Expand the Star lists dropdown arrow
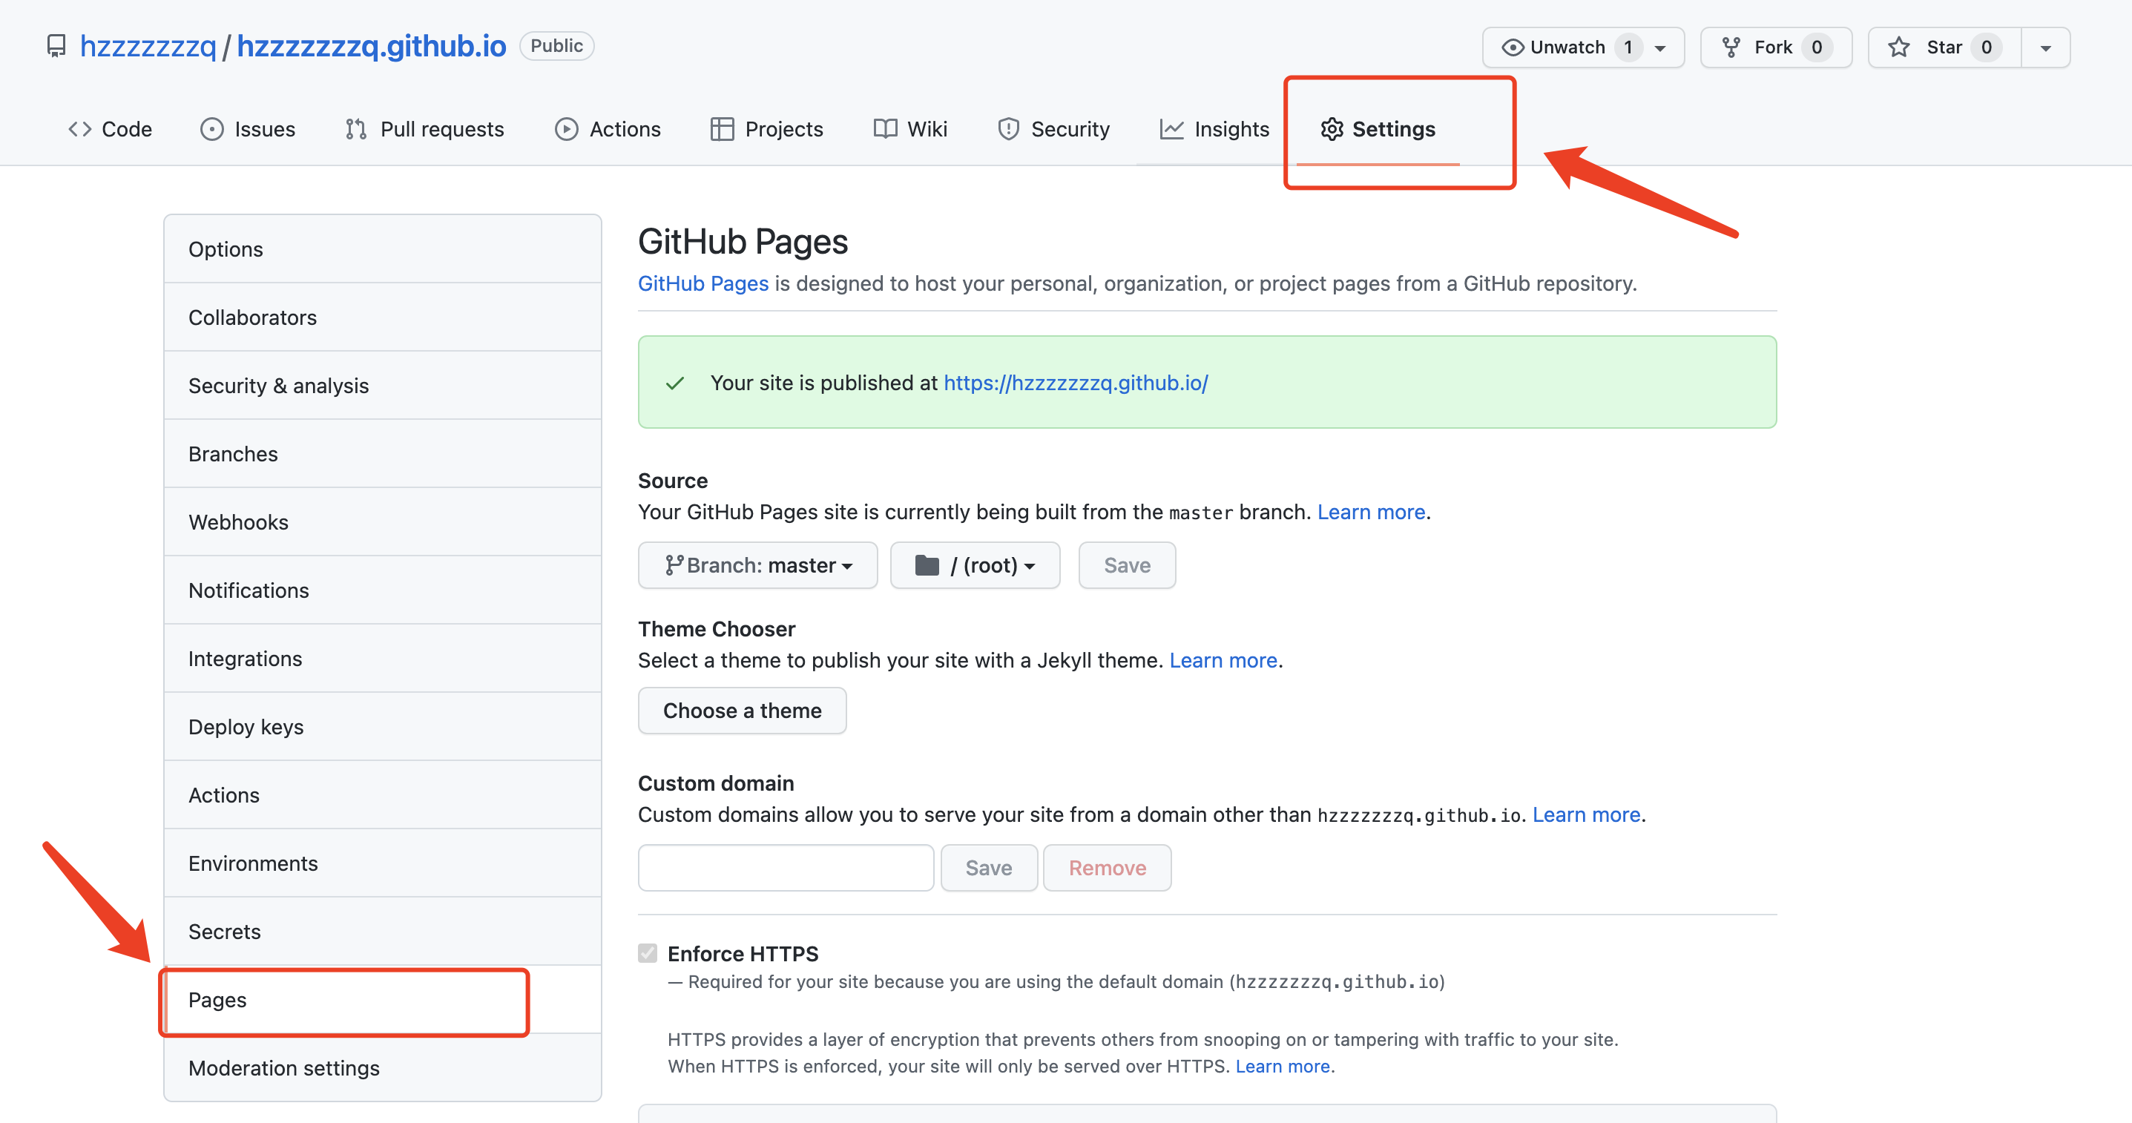Screen dimensions: 2132x1123 [x=2045, y=48]
